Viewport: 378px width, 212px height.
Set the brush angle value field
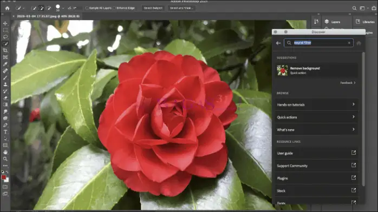point(75,8)
